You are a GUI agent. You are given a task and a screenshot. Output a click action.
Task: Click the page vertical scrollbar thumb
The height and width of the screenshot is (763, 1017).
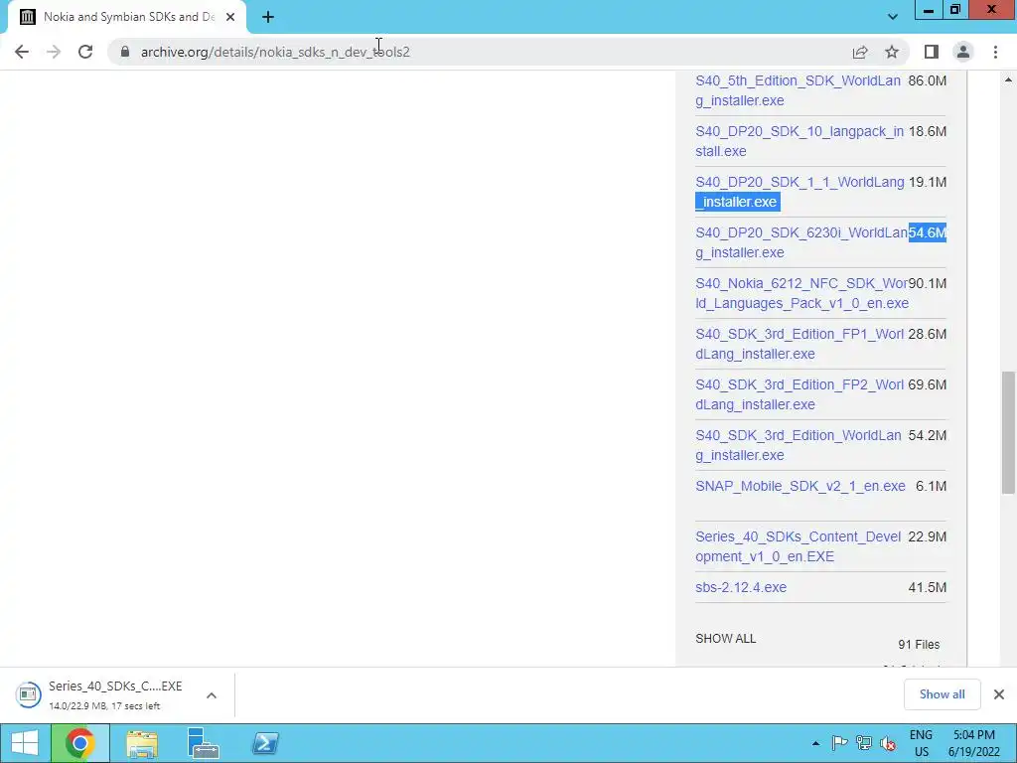[1008, 433]
